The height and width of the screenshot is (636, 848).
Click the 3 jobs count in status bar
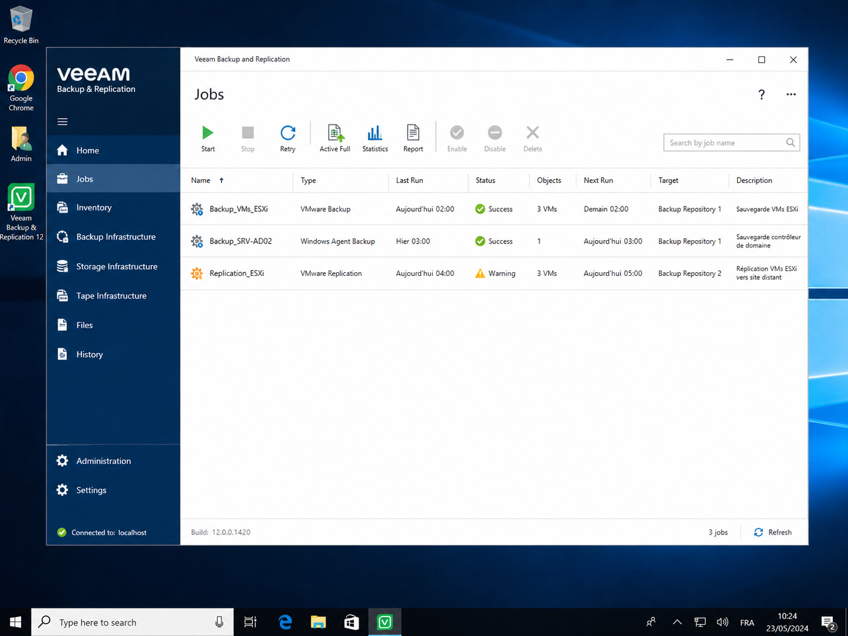[x=718, y=532]
